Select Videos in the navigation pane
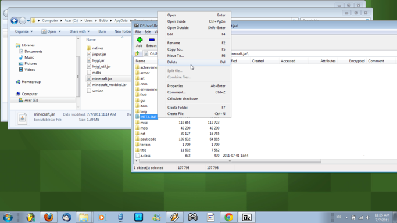Viewport: 397px width, 223px height. coord(27,70)
